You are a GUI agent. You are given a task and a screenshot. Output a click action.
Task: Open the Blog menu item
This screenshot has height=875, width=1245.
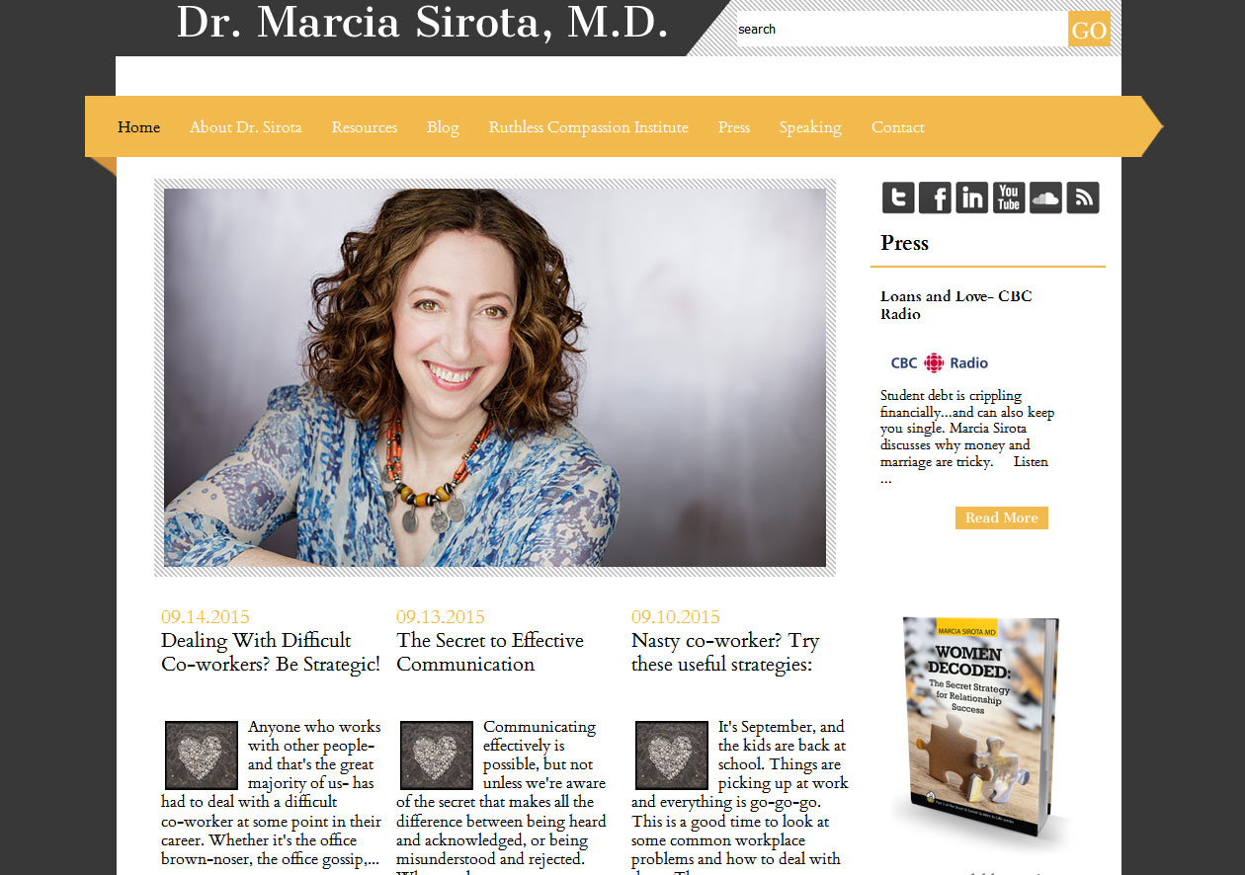click(x=443, y=127)
